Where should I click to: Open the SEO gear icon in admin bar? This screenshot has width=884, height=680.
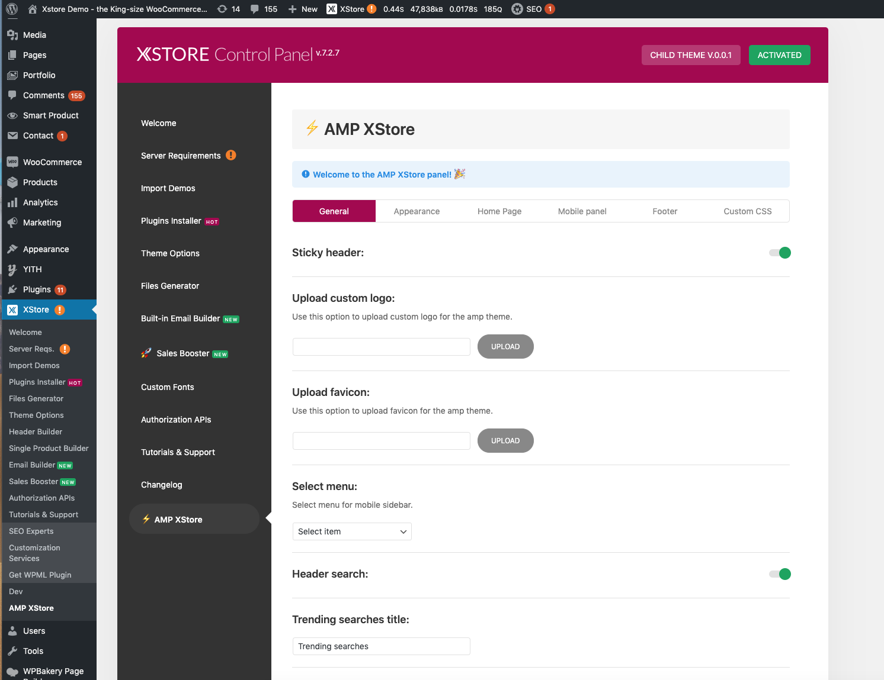[517, 9]
